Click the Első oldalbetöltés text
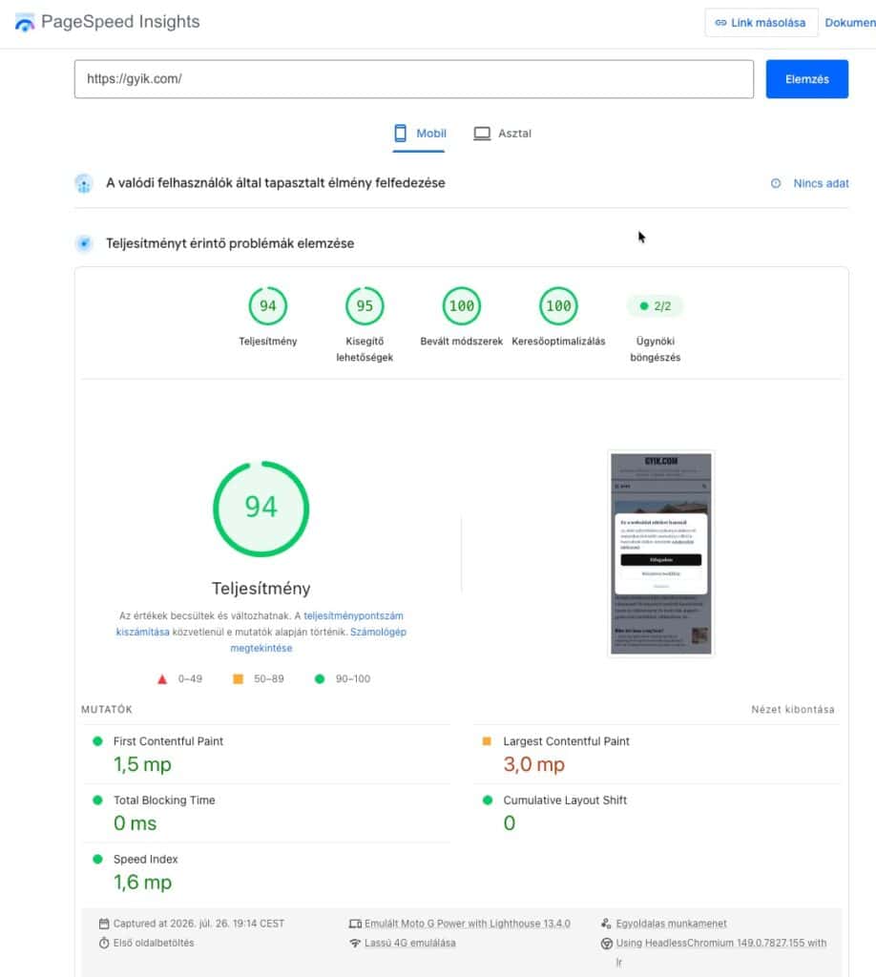876x977 pixels. point(154,943)
